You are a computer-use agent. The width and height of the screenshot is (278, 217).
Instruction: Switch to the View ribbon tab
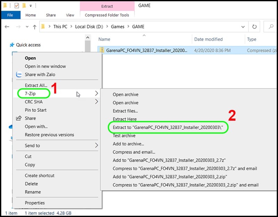70,15
